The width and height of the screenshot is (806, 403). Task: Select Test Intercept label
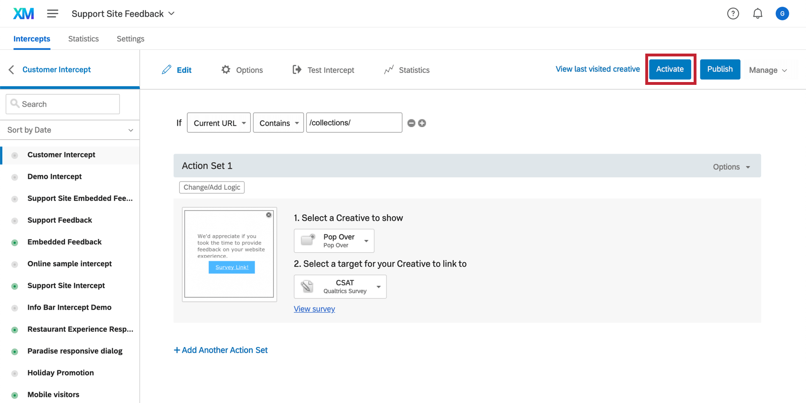[331, 70]
